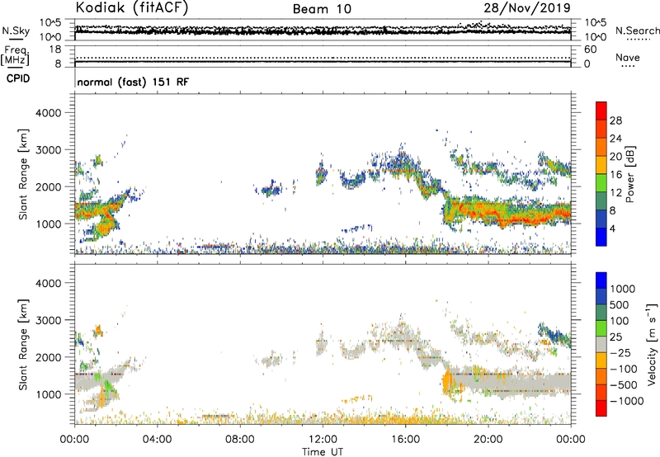Click "Slant Range [km]" label of power panel
The height and width of the screenshot is (457, 660).
click(23, 174)
